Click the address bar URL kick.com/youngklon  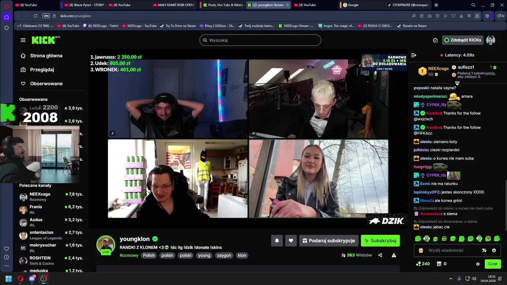tap(76, 16)
